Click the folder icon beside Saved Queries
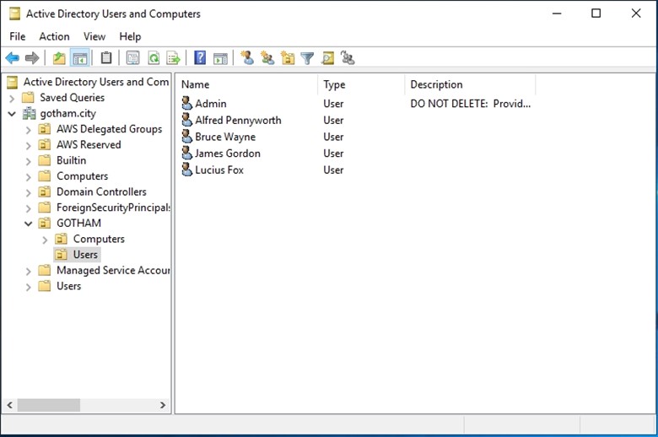658x437 pixels. 28,97
